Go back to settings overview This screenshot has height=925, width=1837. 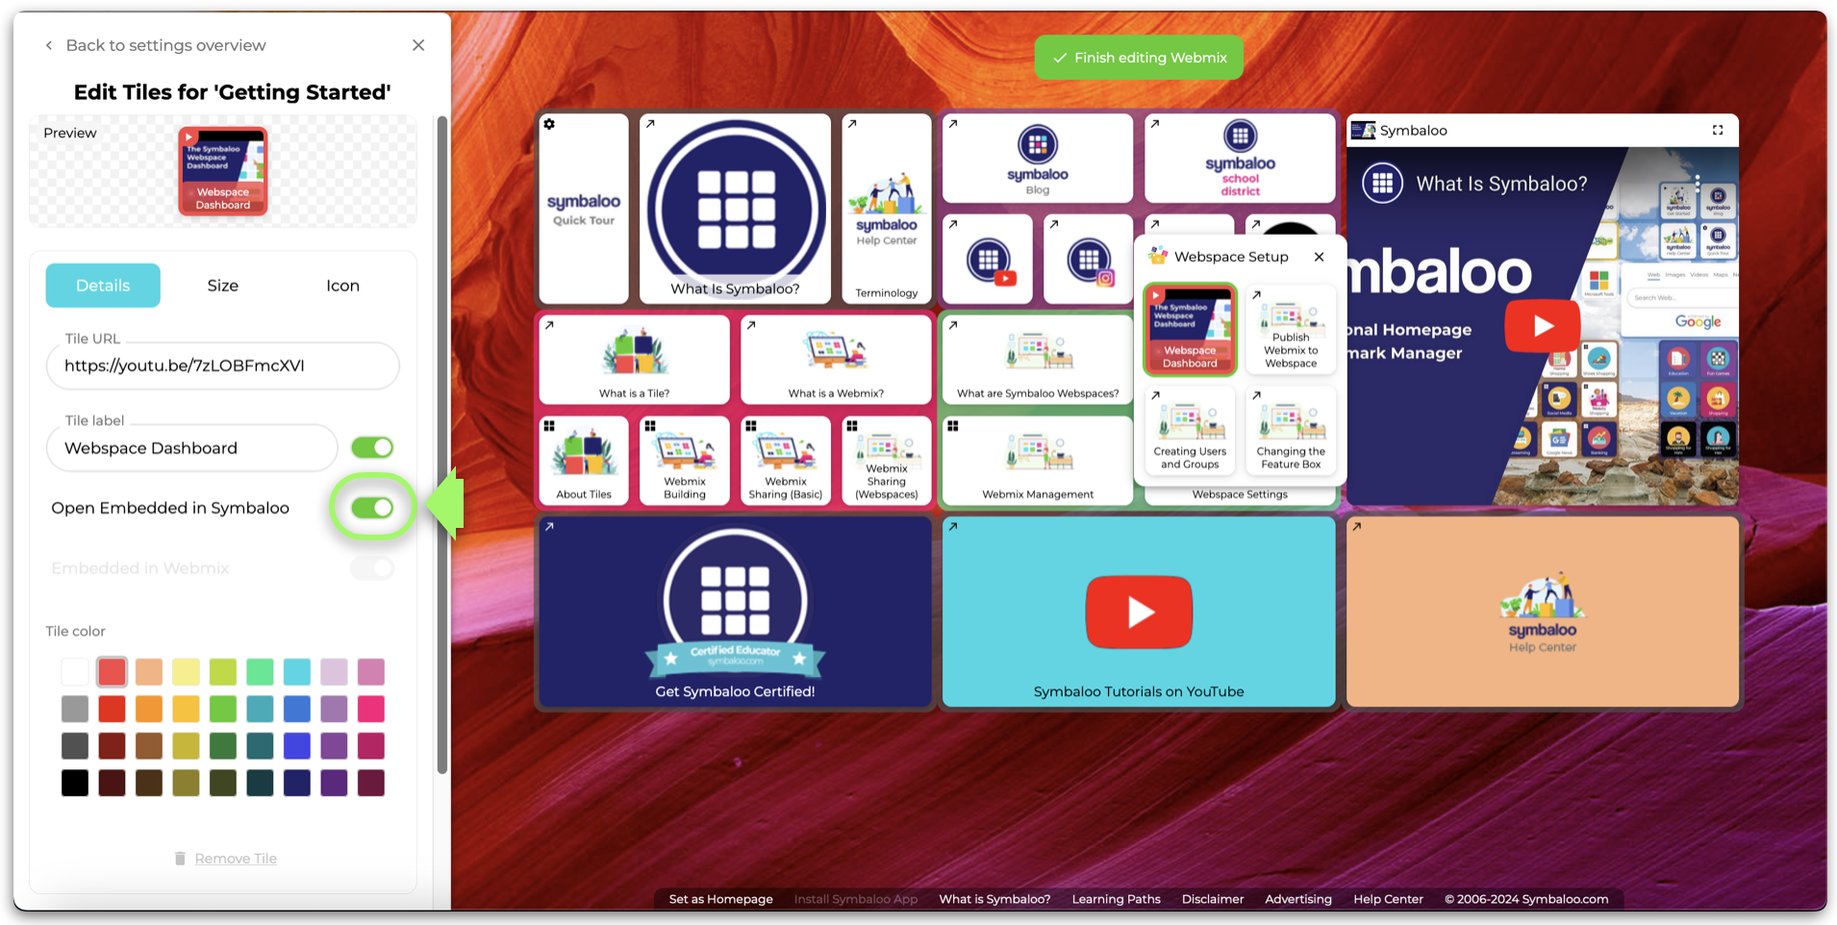pos(155,45)
